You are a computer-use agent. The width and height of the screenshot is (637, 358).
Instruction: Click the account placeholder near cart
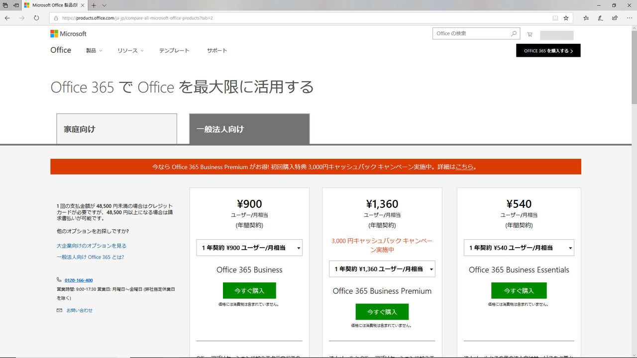pos(556,35)
